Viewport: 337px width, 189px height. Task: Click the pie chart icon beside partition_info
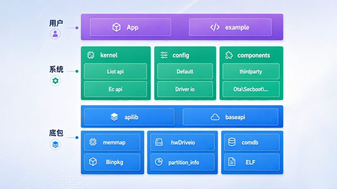click(159, 162)
